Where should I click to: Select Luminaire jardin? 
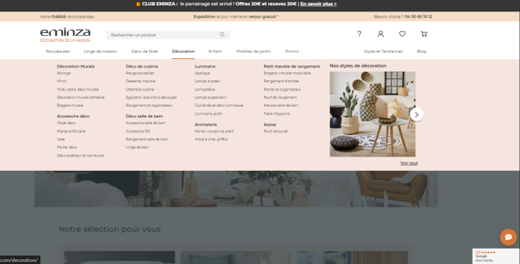pos(209,113)
